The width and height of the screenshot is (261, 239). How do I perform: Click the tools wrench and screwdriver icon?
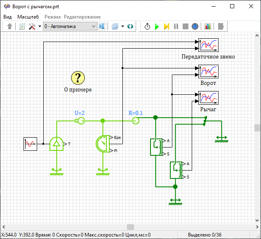32,26
